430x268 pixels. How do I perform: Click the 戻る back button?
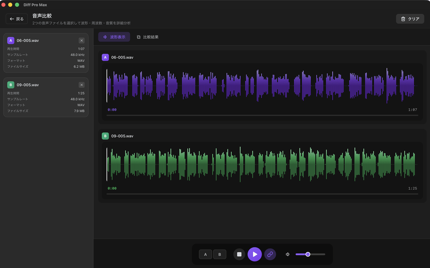pos(17,19)
